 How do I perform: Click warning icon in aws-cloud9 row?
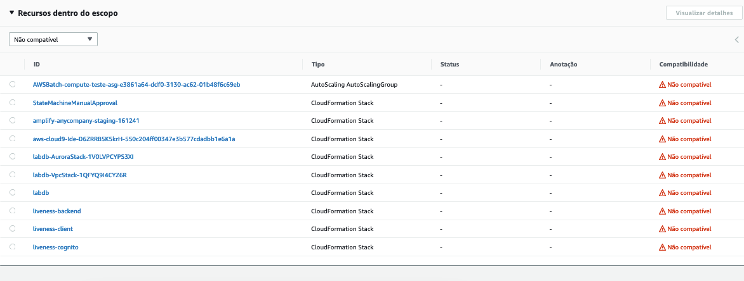pos(662,139)
